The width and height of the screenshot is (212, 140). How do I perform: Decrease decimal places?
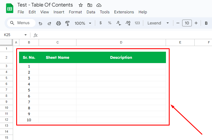[x=119, y=23]
